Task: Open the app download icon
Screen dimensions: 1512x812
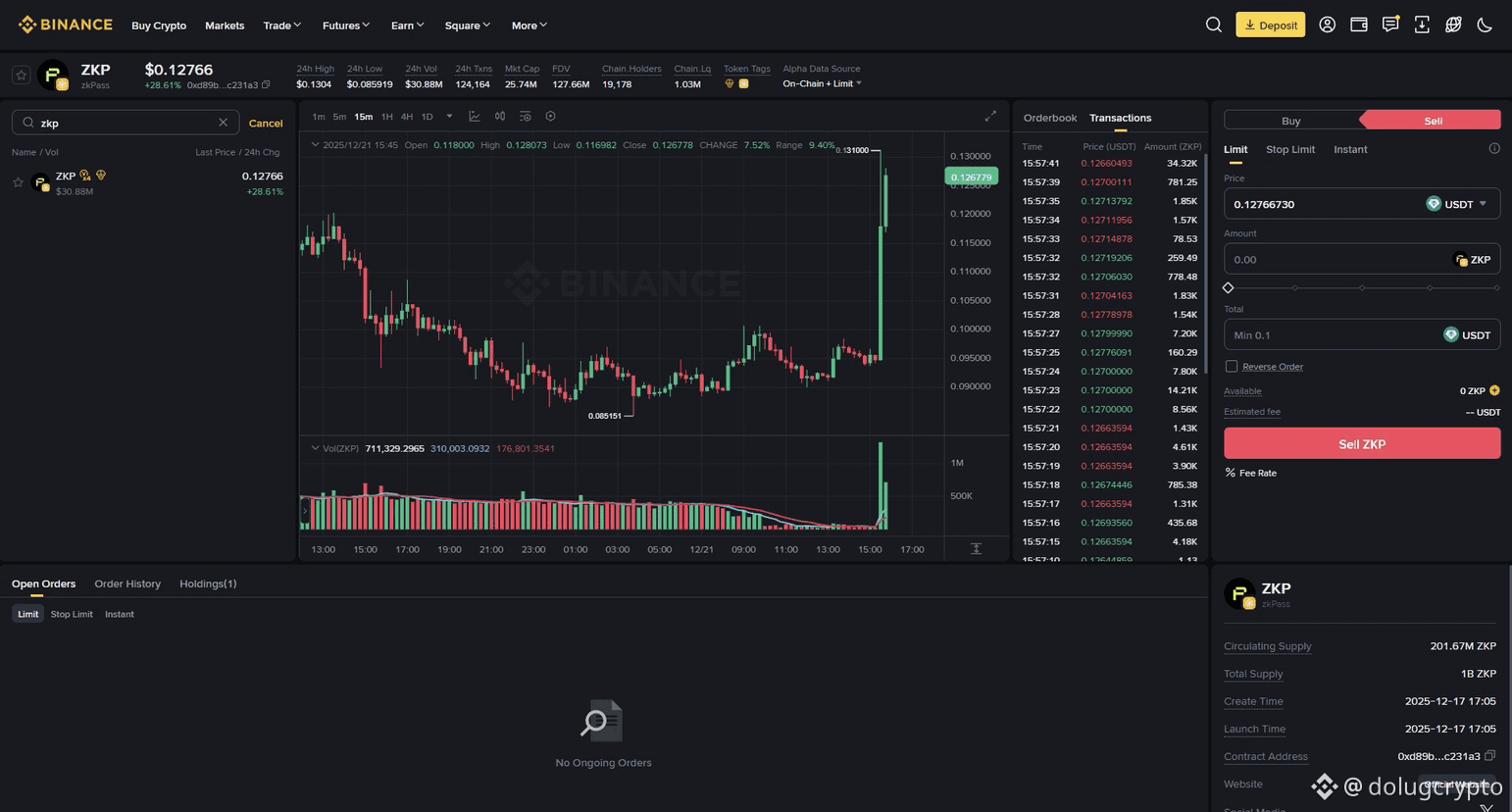Action: (x=1422, y=25)
